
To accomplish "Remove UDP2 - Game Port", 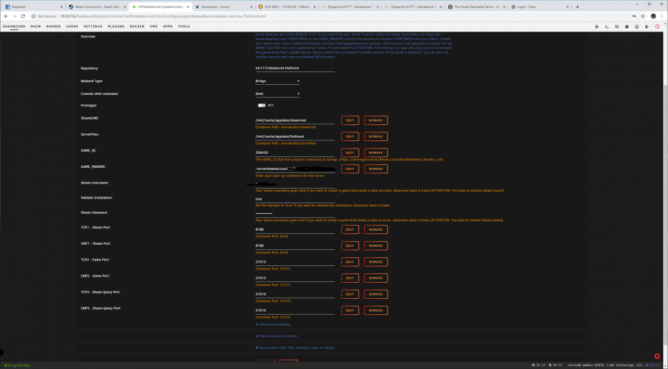I will coord(375,278).
